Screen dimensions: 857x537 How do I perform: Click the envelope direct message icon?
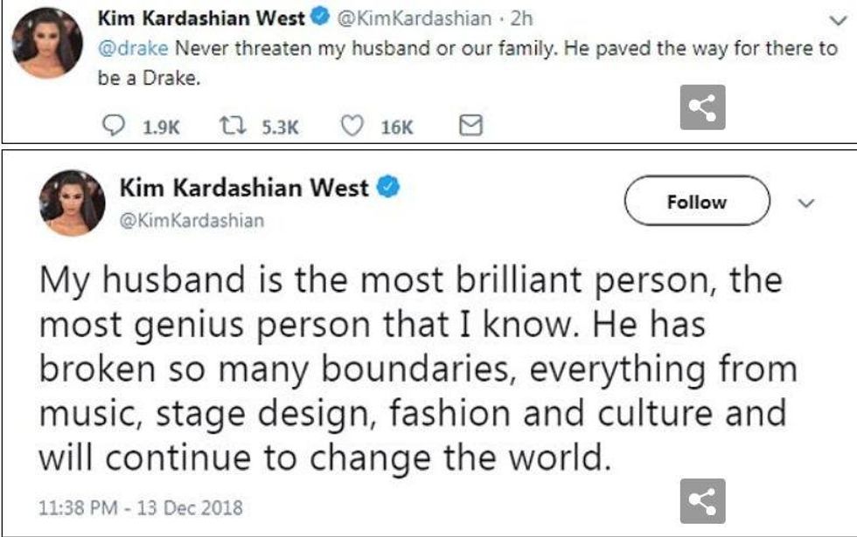471,127
